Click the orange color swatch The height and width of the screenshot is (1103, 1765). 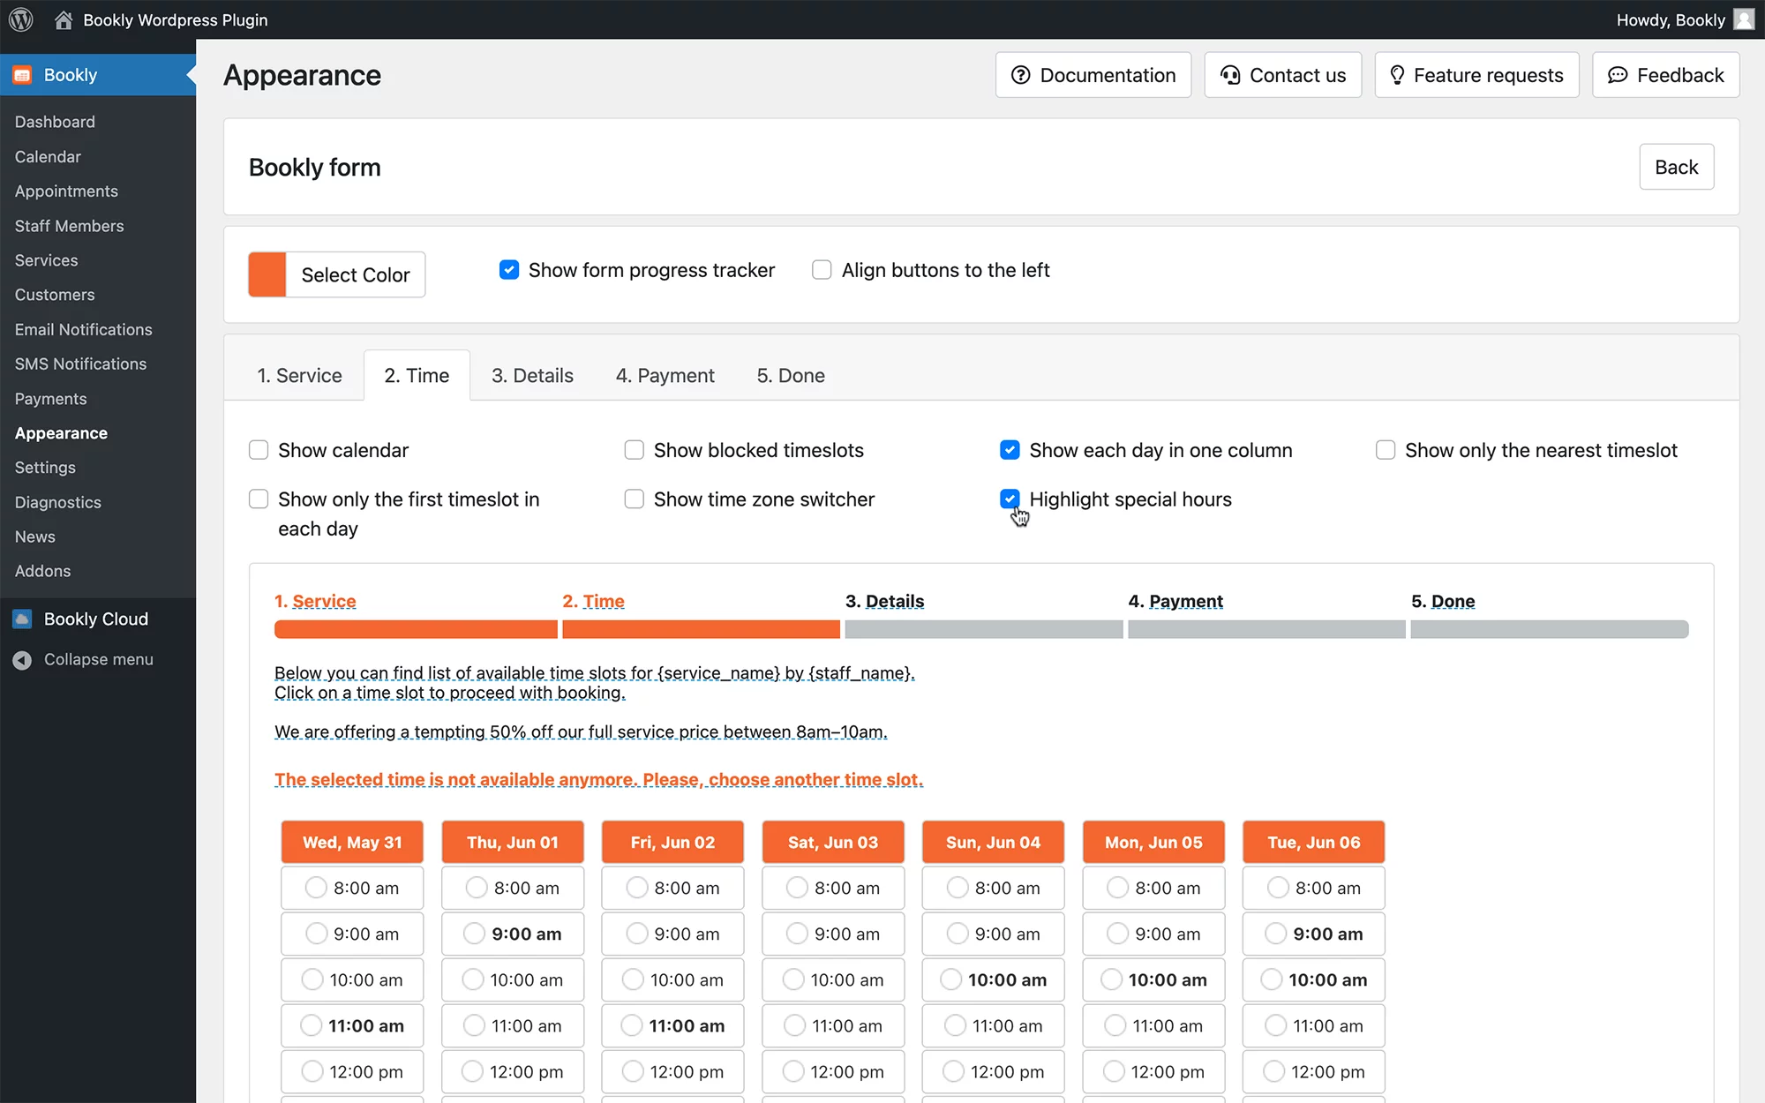click(x=267, y=274)
